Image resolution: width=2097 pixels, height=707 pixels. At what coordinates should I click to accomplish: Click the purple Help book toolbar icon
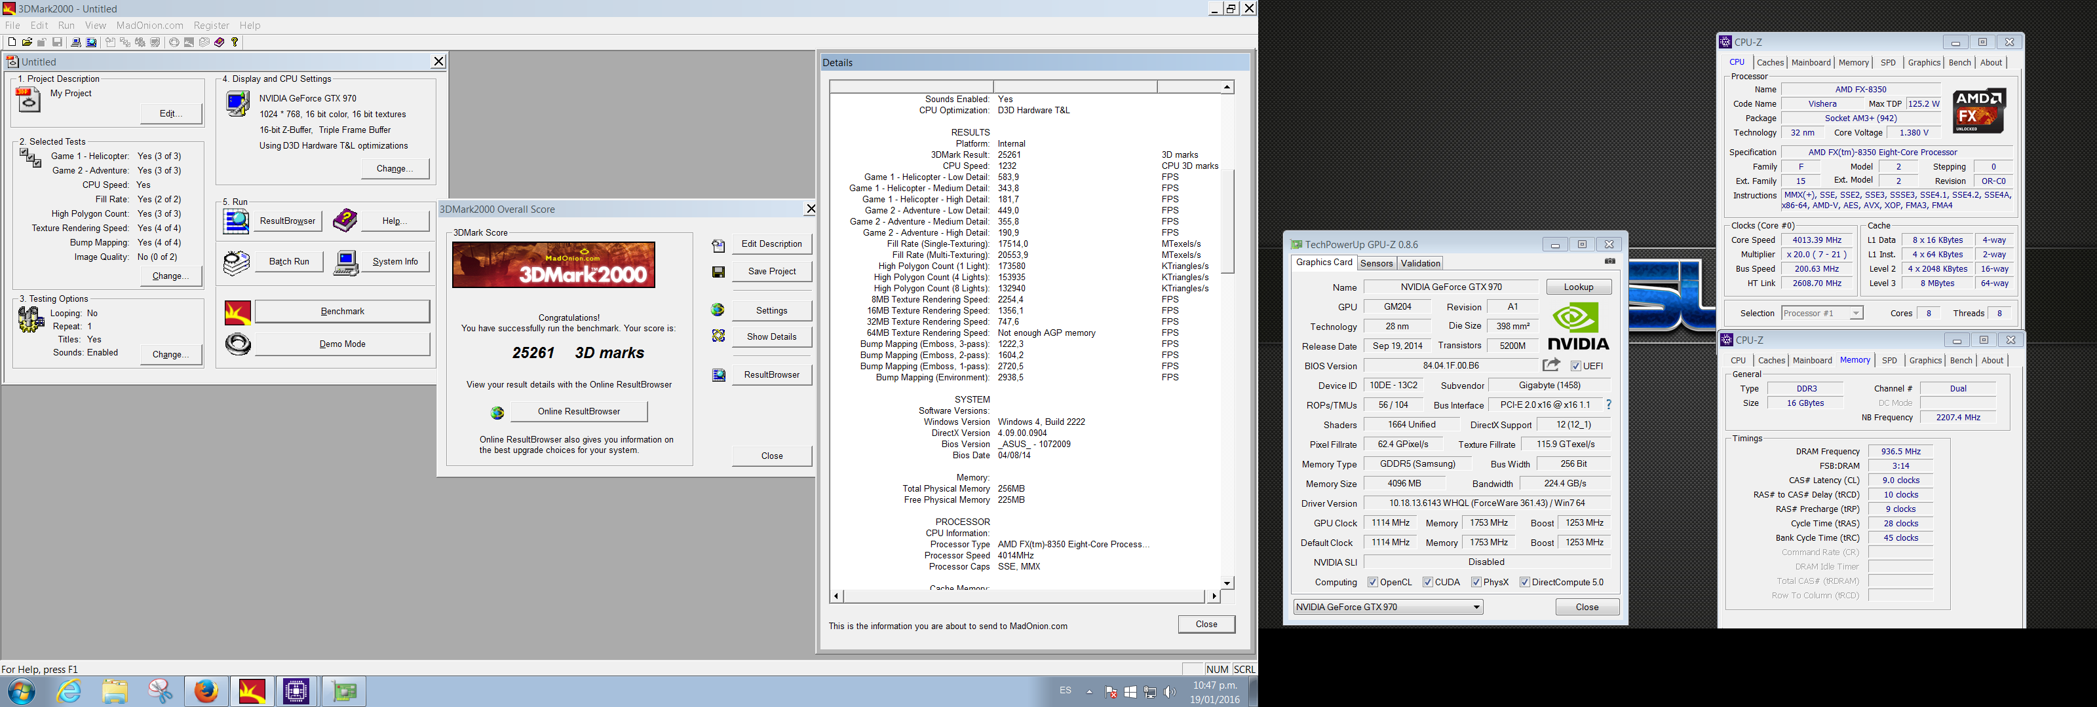[219, 43]
